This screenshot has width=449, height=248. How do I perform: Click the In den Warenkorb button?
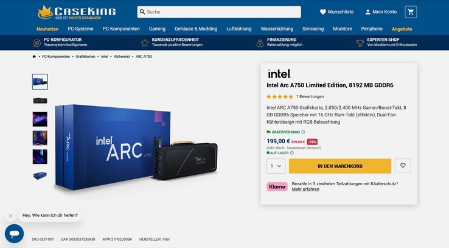tap(339, 166)
